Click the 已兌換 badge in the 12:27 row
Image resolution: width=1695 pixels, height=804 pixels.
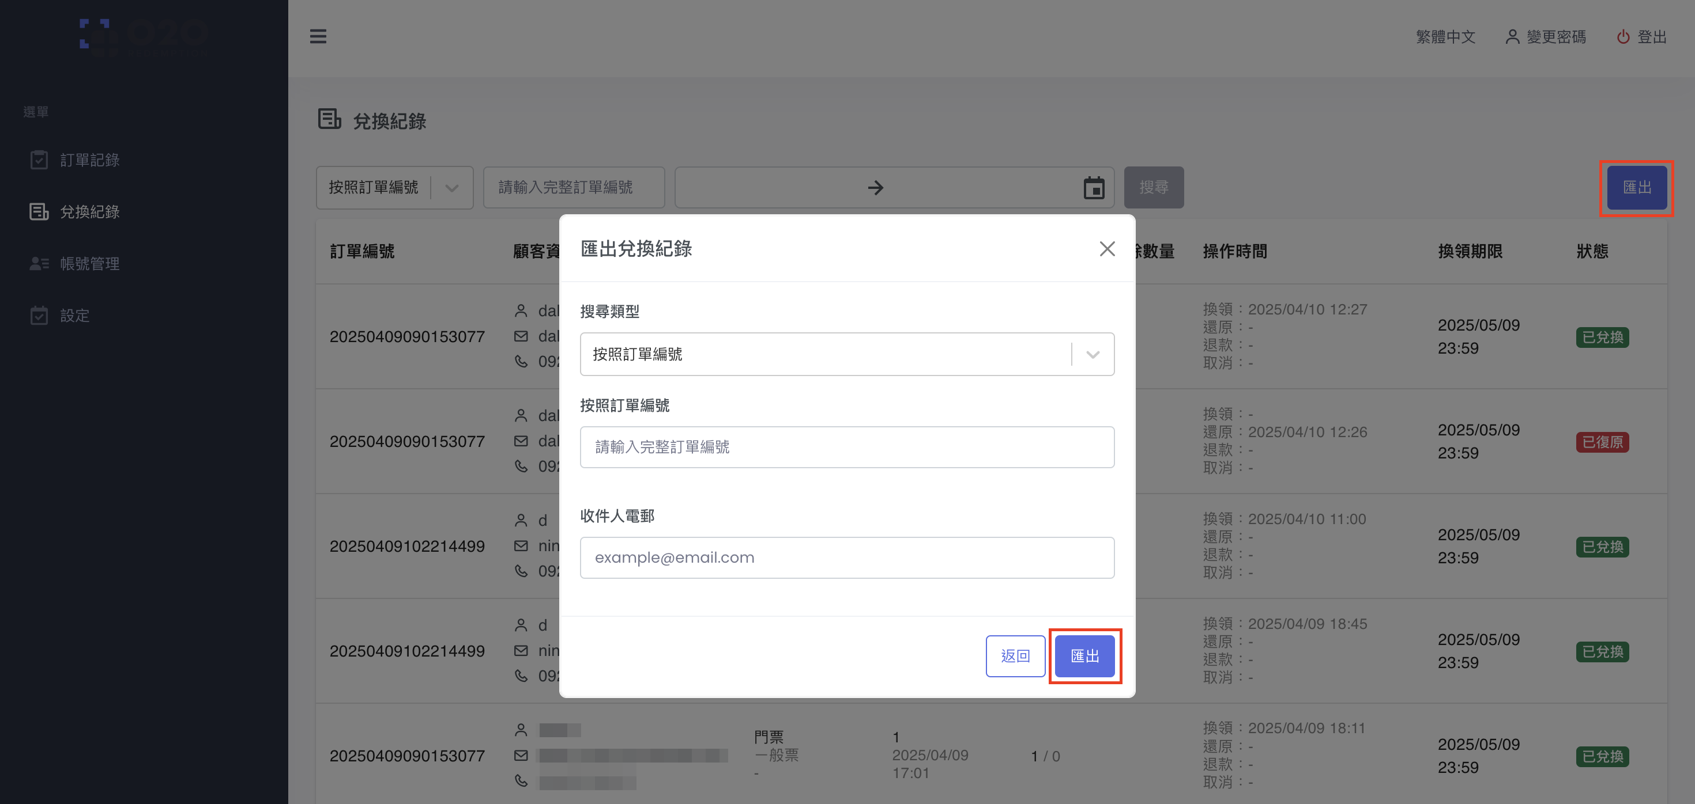[1602, 337]
